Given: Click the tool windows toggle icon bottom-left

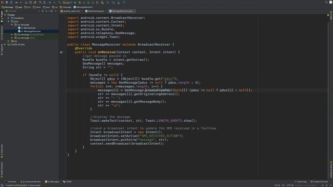Looking at the screenshot, I should coord(2,185).
